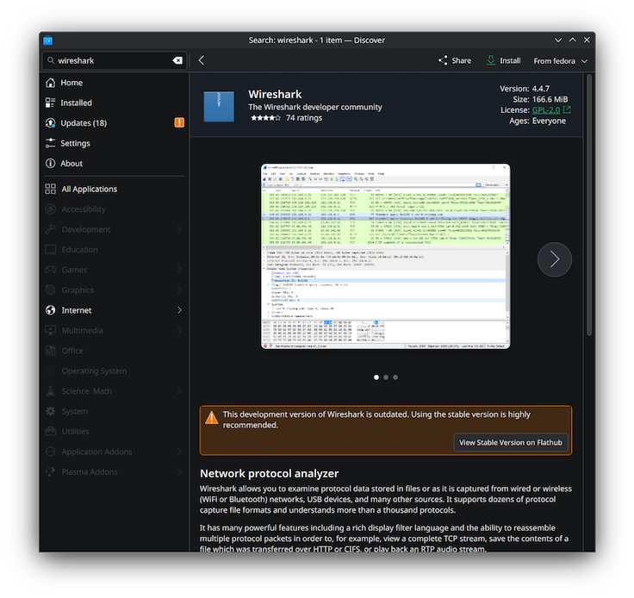Click the Version: 4.4.7 text
The width and height of the screenshot is (634, 598).
pyautogui.click(x=525, y=89)
